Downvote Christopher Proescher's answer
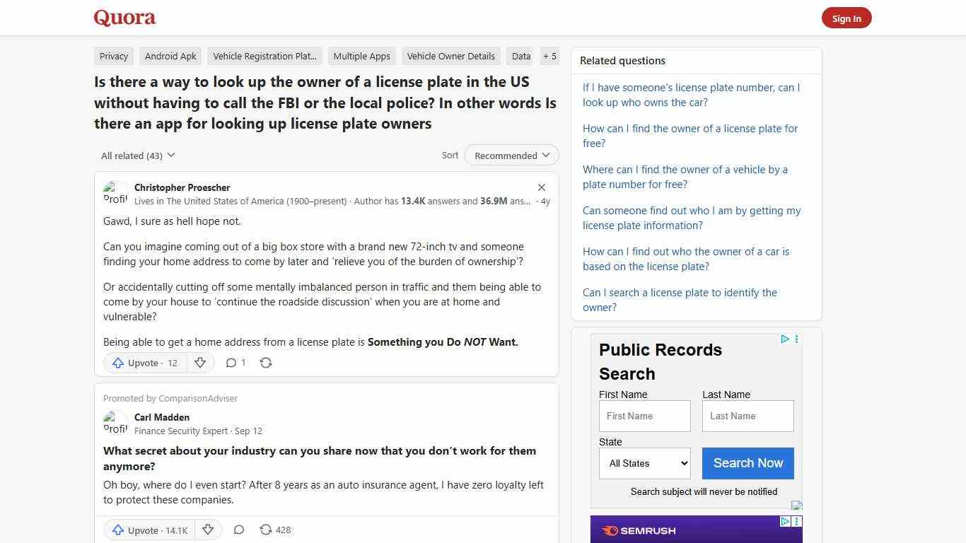This screenshot has height=543, width=966. [x=200, y=363]
